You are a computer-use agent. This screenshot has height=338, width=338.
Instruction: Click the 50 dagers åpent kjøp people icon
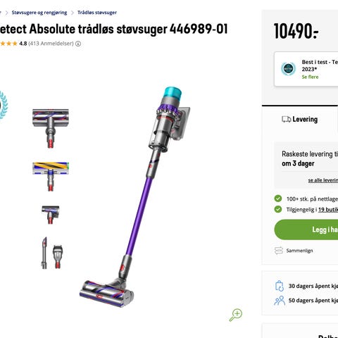[x=280, y=301]
